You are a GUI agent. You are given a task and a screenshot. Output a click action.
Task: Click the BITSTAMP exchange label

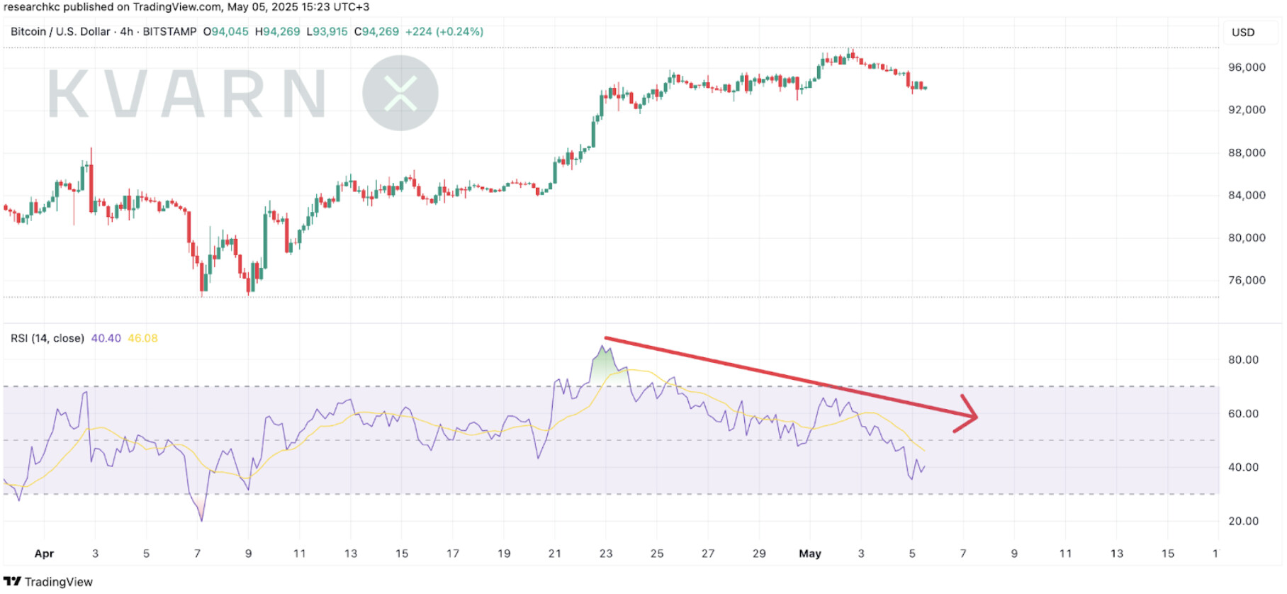169,32
